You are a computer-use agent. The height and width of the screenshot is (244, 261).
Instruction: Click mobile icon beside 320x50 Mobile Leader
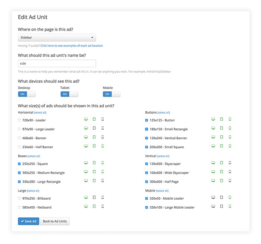[230, 197]
